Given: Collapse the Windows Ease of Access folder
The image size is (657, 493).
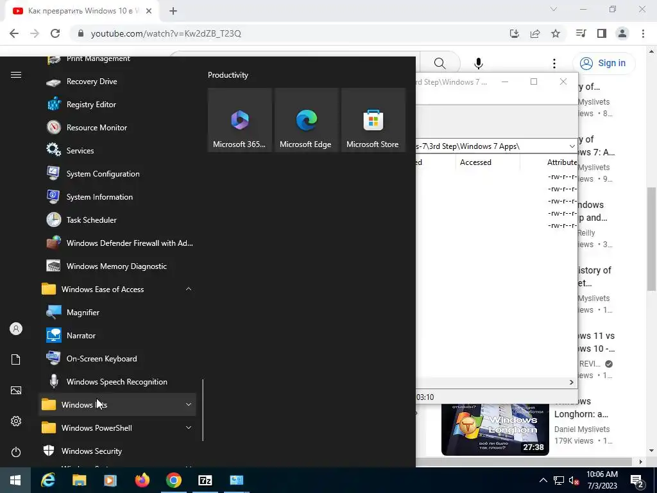Looking at the screenshot, I should coord(189,289).
